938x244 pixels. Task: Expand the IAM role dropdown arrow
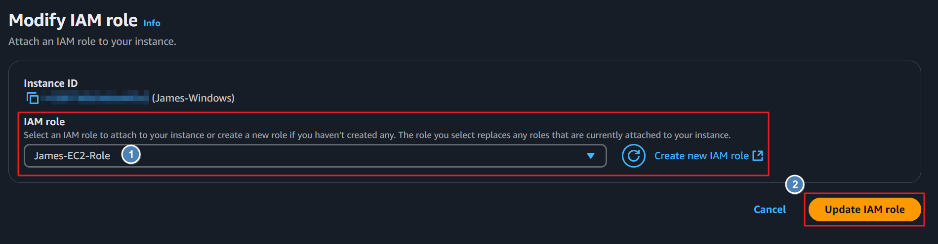point(591,156)
